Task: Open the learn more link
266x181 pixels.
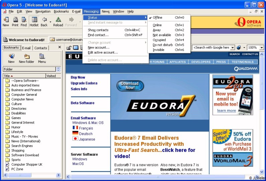Action: (x=227, y=111)
